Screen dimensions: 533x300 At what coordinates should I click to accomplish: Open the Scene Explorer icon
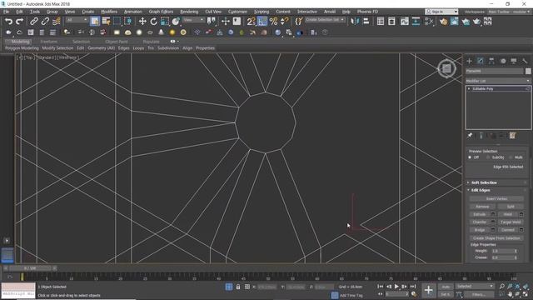point(381,22)
